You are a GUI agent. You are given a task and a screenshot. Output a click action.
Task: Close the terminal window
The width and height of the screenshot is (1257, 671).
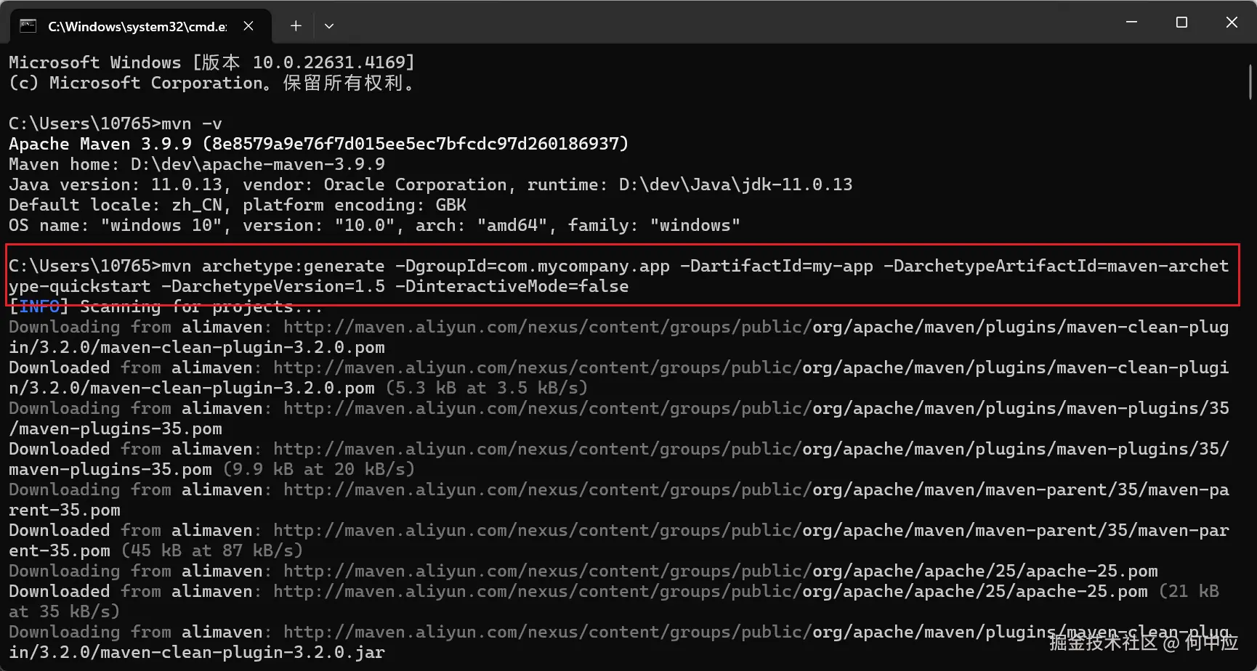point(1232,23)
